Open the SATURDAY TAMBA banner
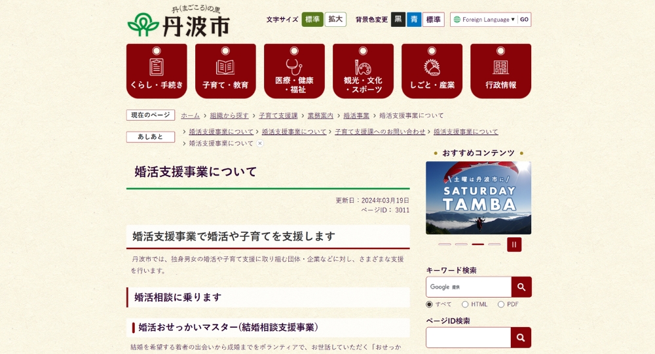Image resolution: width=655 pixels, height=354 pixels. 478,198
